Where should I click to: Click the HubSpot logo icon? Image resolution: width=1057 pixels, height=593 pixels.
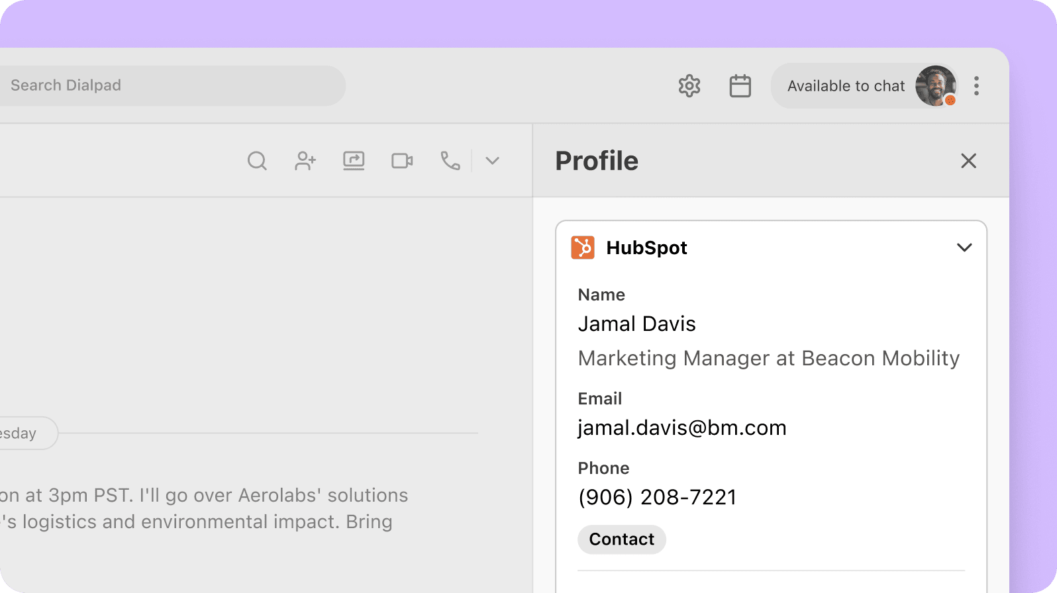(583, 248)
